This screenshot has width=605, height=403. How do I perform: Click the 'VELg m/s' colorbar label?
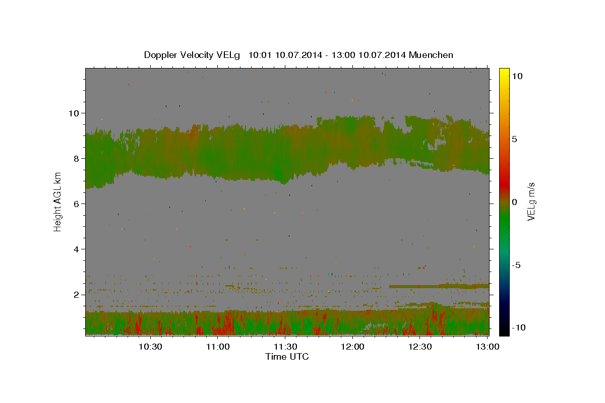point(531,201)
